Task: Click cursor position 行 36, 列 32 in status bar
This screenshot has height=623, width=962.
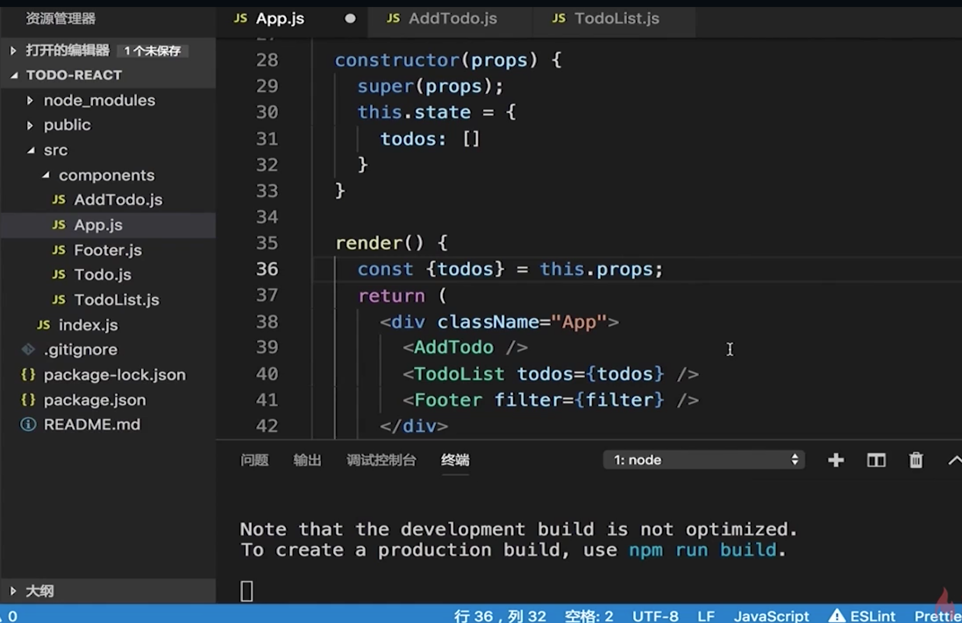Action: 500,616
